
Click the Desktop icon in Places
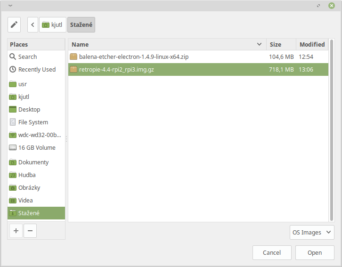pyautogui.click(x=13, y=109)
